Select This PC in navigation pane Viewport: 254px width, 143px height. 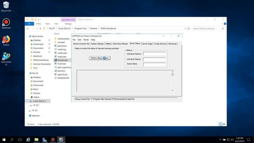[x=35, y=73]
